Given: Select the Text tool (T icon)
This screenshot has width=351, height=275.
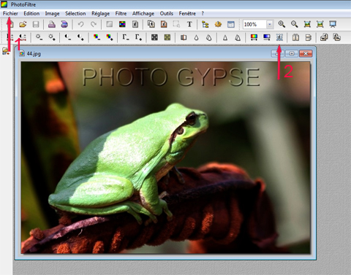Looking at the screenshot, I should tap(189, 24).
